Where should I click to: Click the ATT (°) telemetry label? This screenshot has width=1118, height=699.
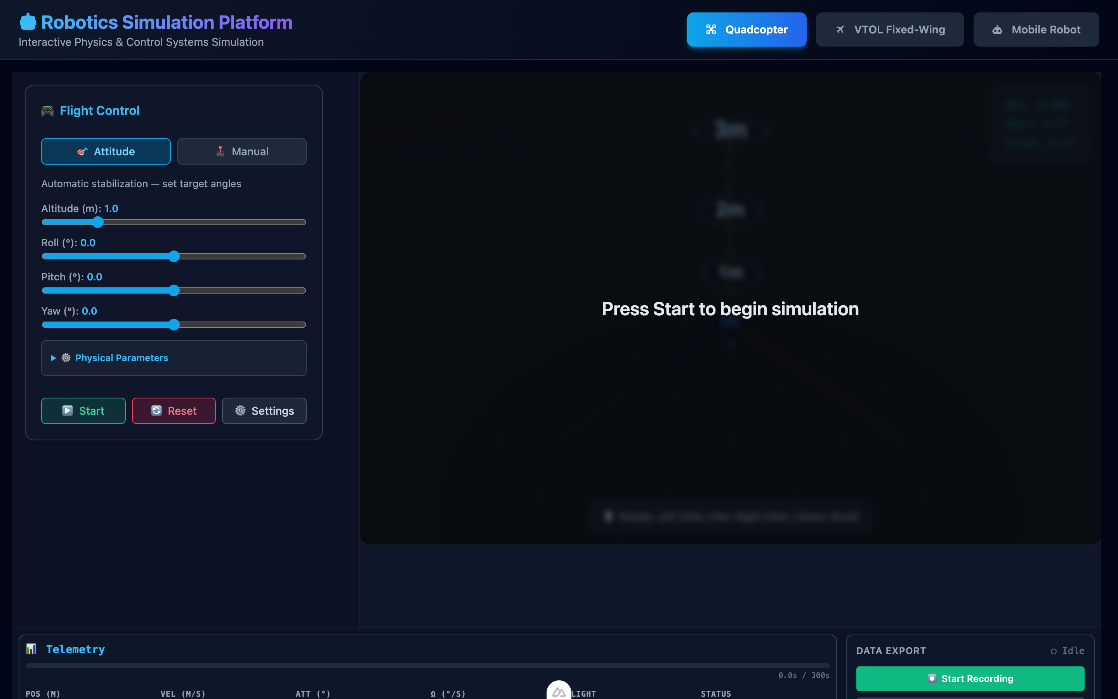coord(313,694)
